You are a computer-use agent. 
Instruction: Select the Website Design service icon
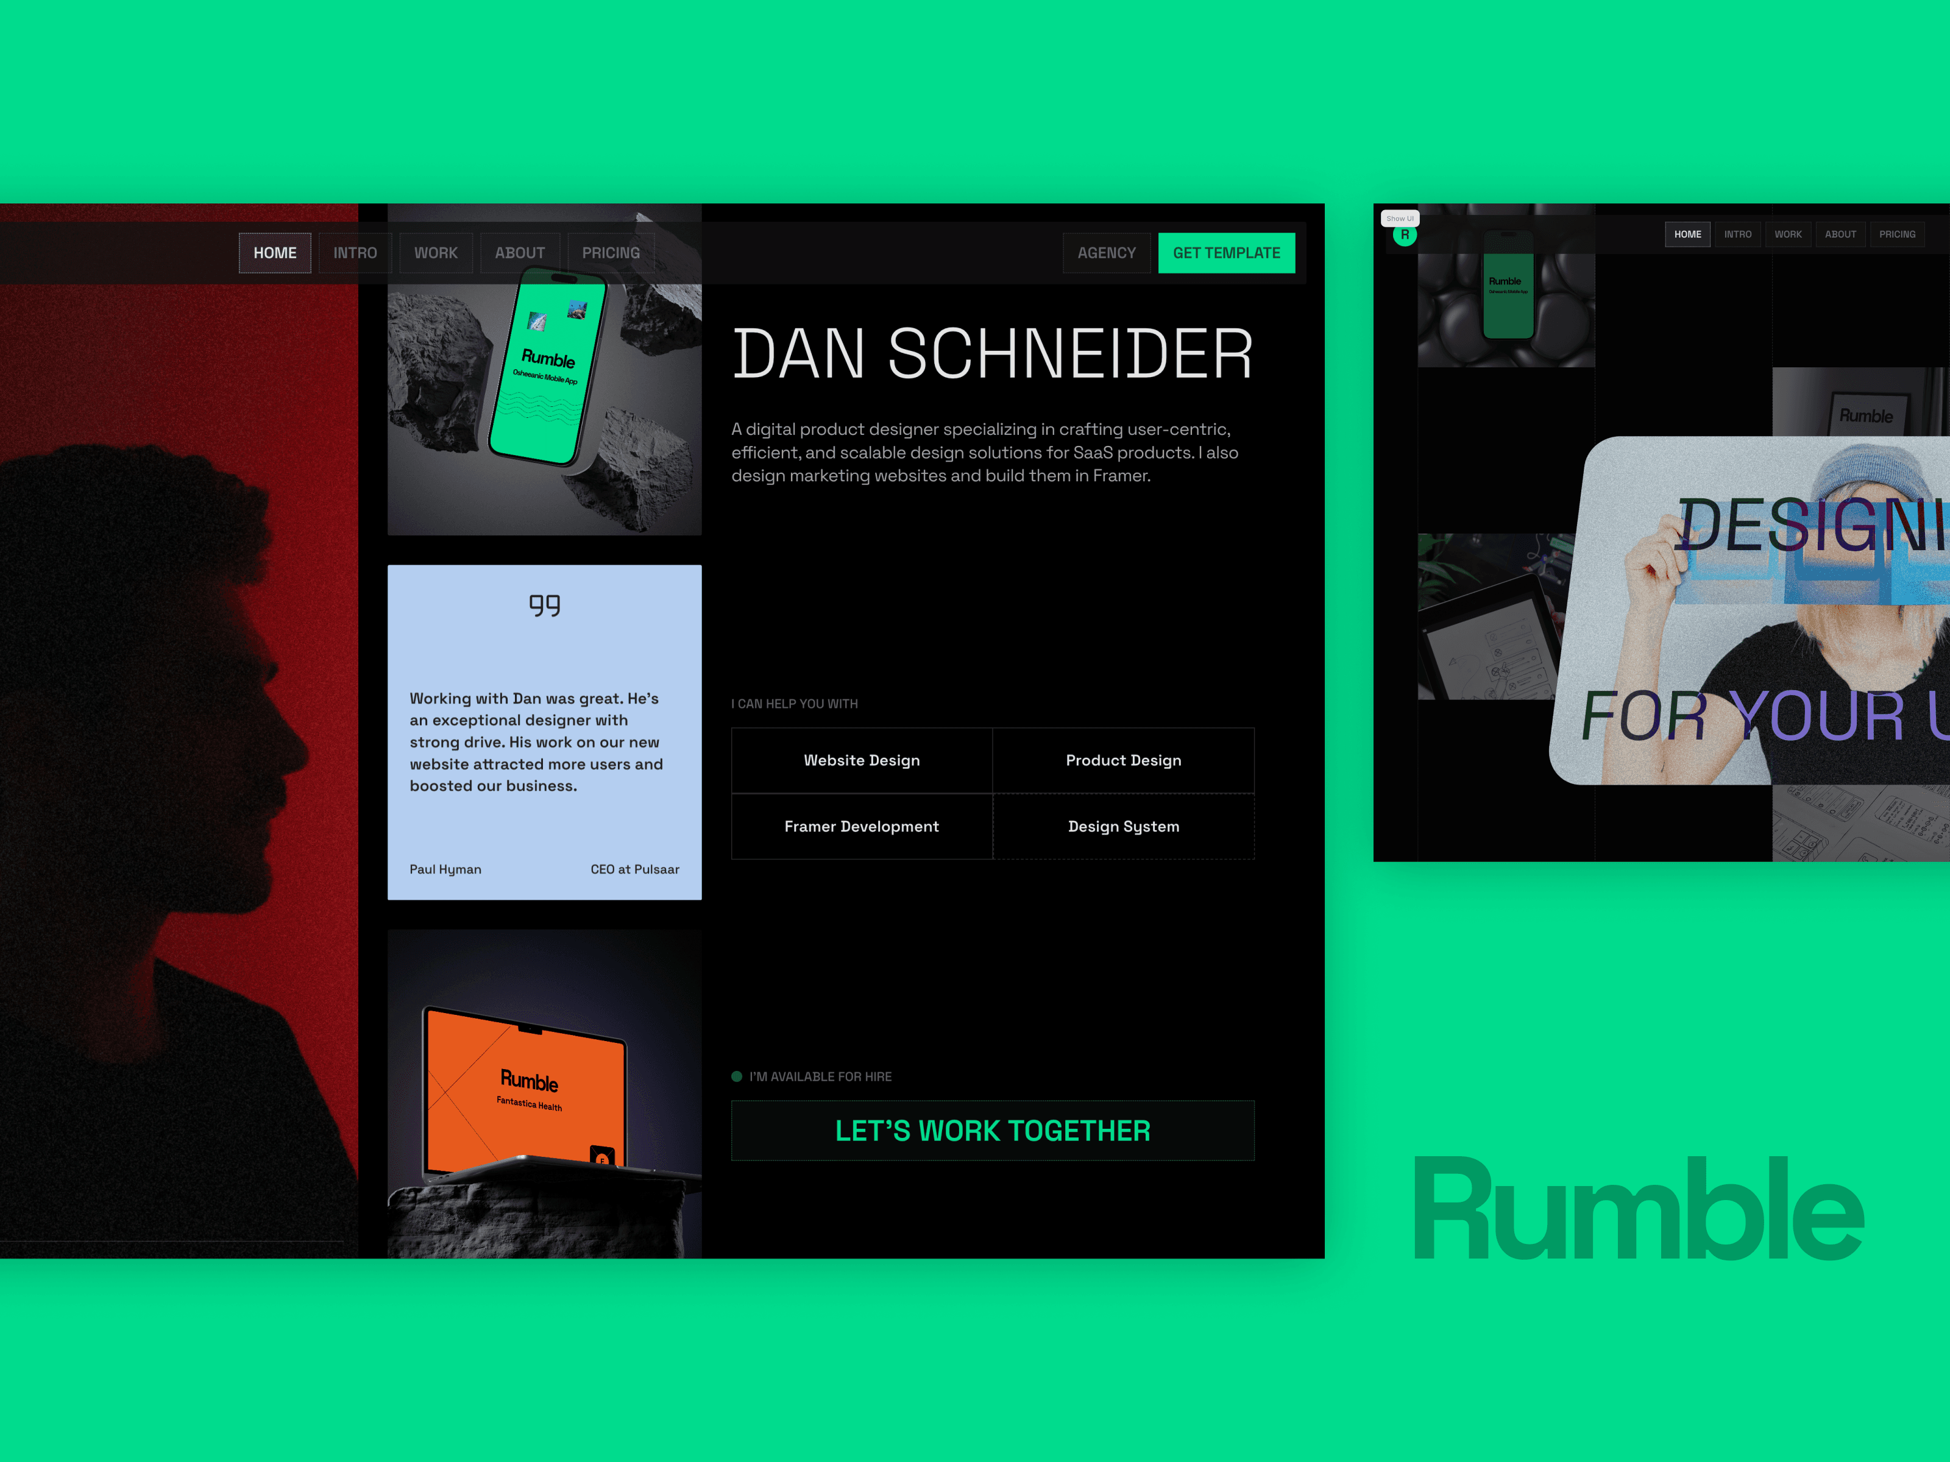[863, 758]
